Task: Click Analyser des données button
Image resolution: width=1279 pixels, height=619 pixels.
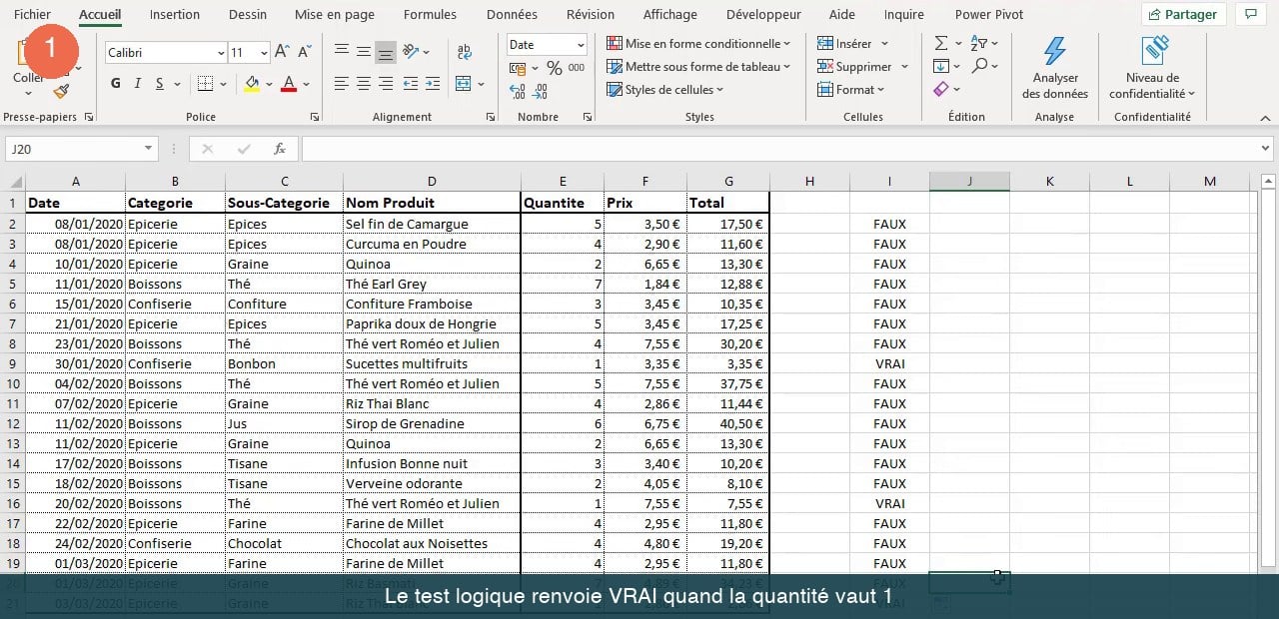Action: point(1055,69)
